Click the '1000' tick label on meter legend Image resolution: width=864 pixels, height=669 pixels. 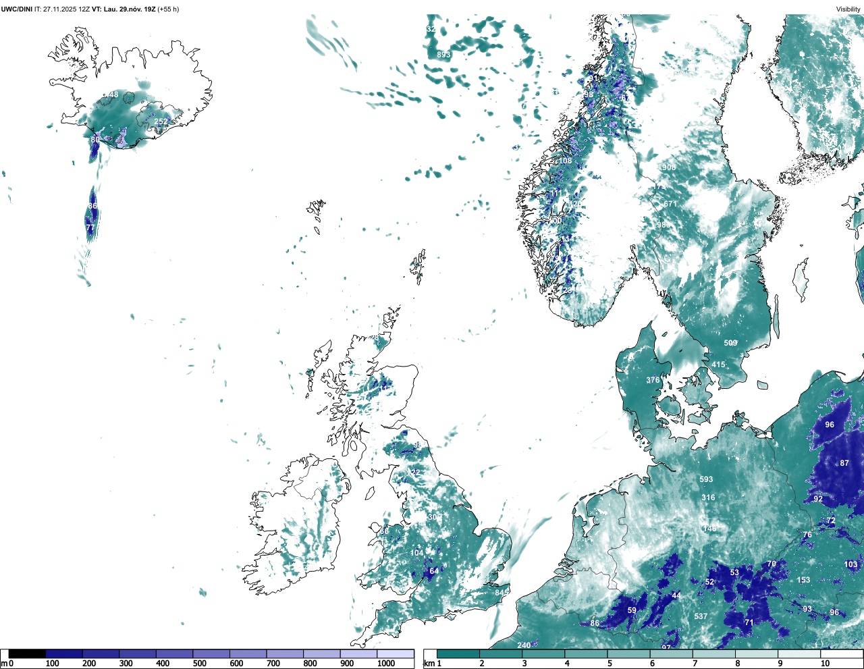tap(386, 664)
